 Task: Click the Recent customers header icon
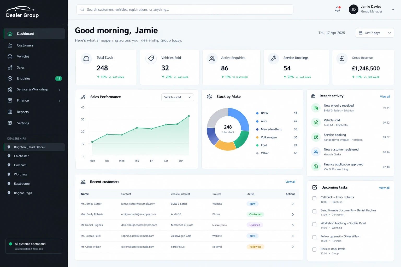[x=83, y=182]
